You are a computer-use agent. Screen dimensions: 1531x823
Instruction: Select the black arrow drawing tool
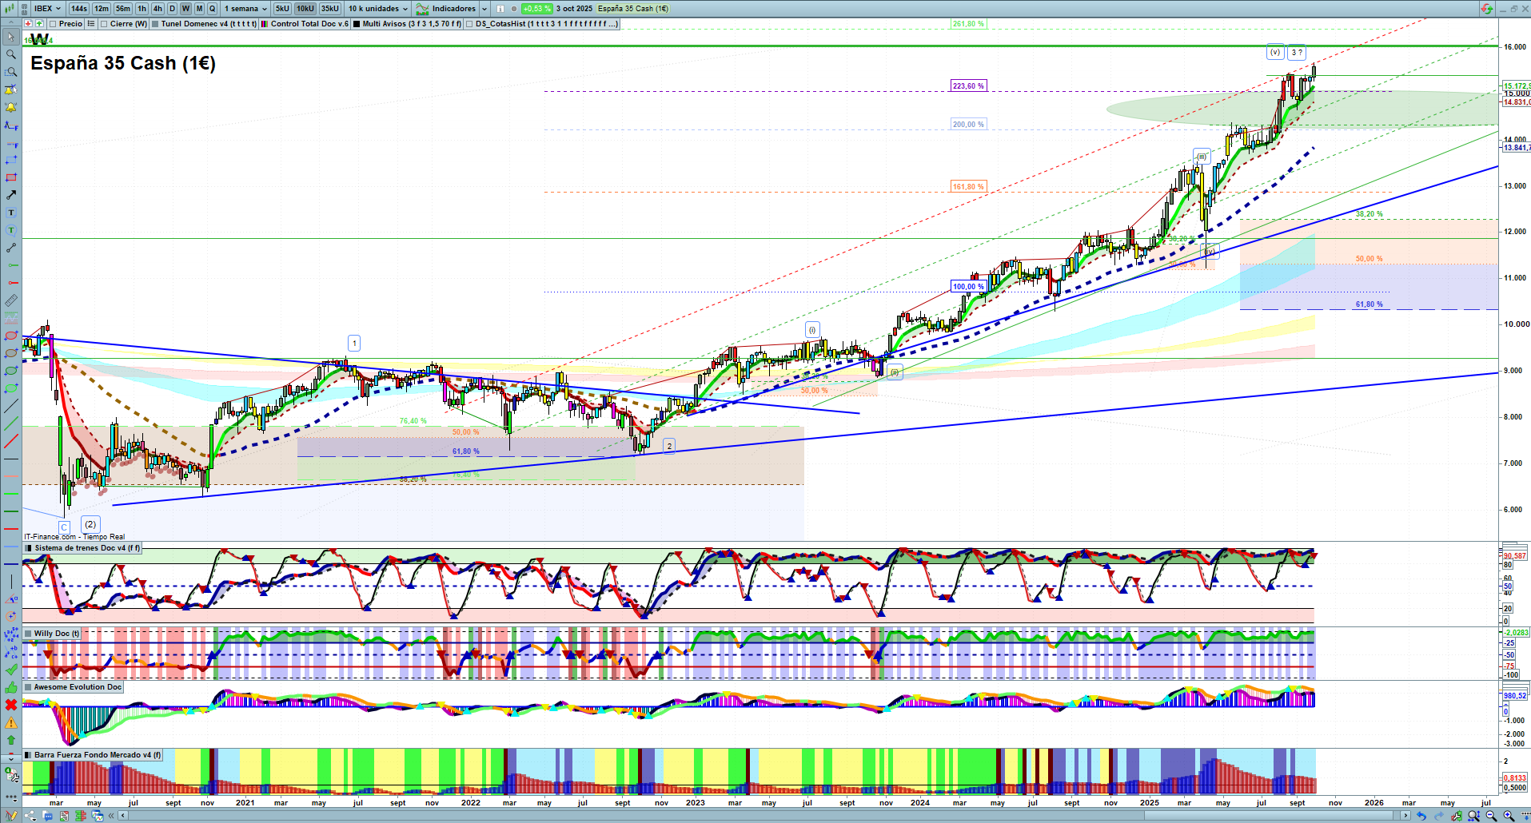tap(11, 195)
